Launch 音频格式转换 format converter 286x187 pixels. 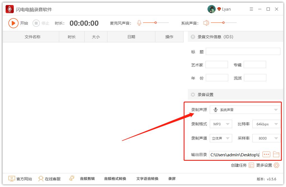click(x=115, y=179)
